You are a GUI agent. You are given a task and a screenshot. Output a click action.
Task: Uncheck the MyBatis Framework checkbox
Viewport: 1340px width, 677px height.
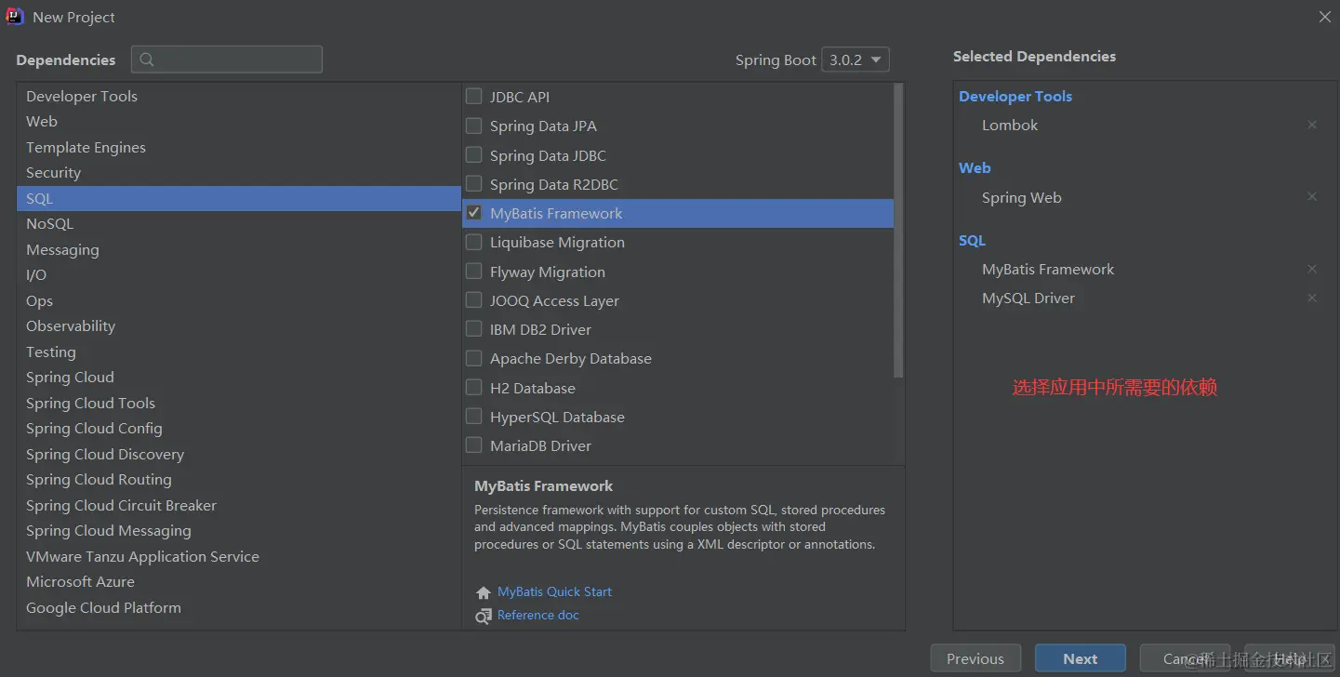pos(474,213)
